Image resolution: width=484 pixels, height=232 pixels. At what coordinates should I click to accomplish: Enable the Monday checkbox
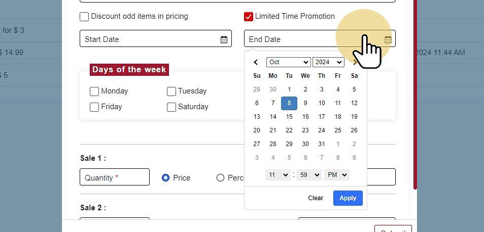click(94, 91)
